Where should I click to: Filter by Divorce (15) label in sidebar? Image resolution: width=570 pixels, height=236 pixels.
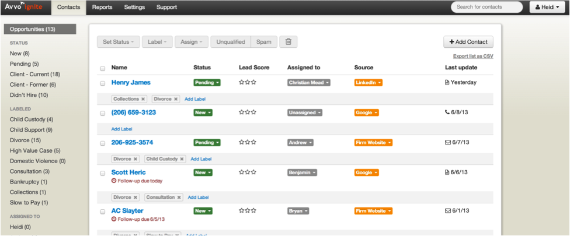[25, 140]
